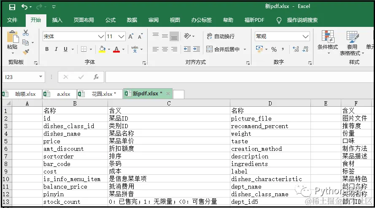Click the Save icon in quick access toolbar
Screen dimensions: 375x208
[x=12, y=7]
